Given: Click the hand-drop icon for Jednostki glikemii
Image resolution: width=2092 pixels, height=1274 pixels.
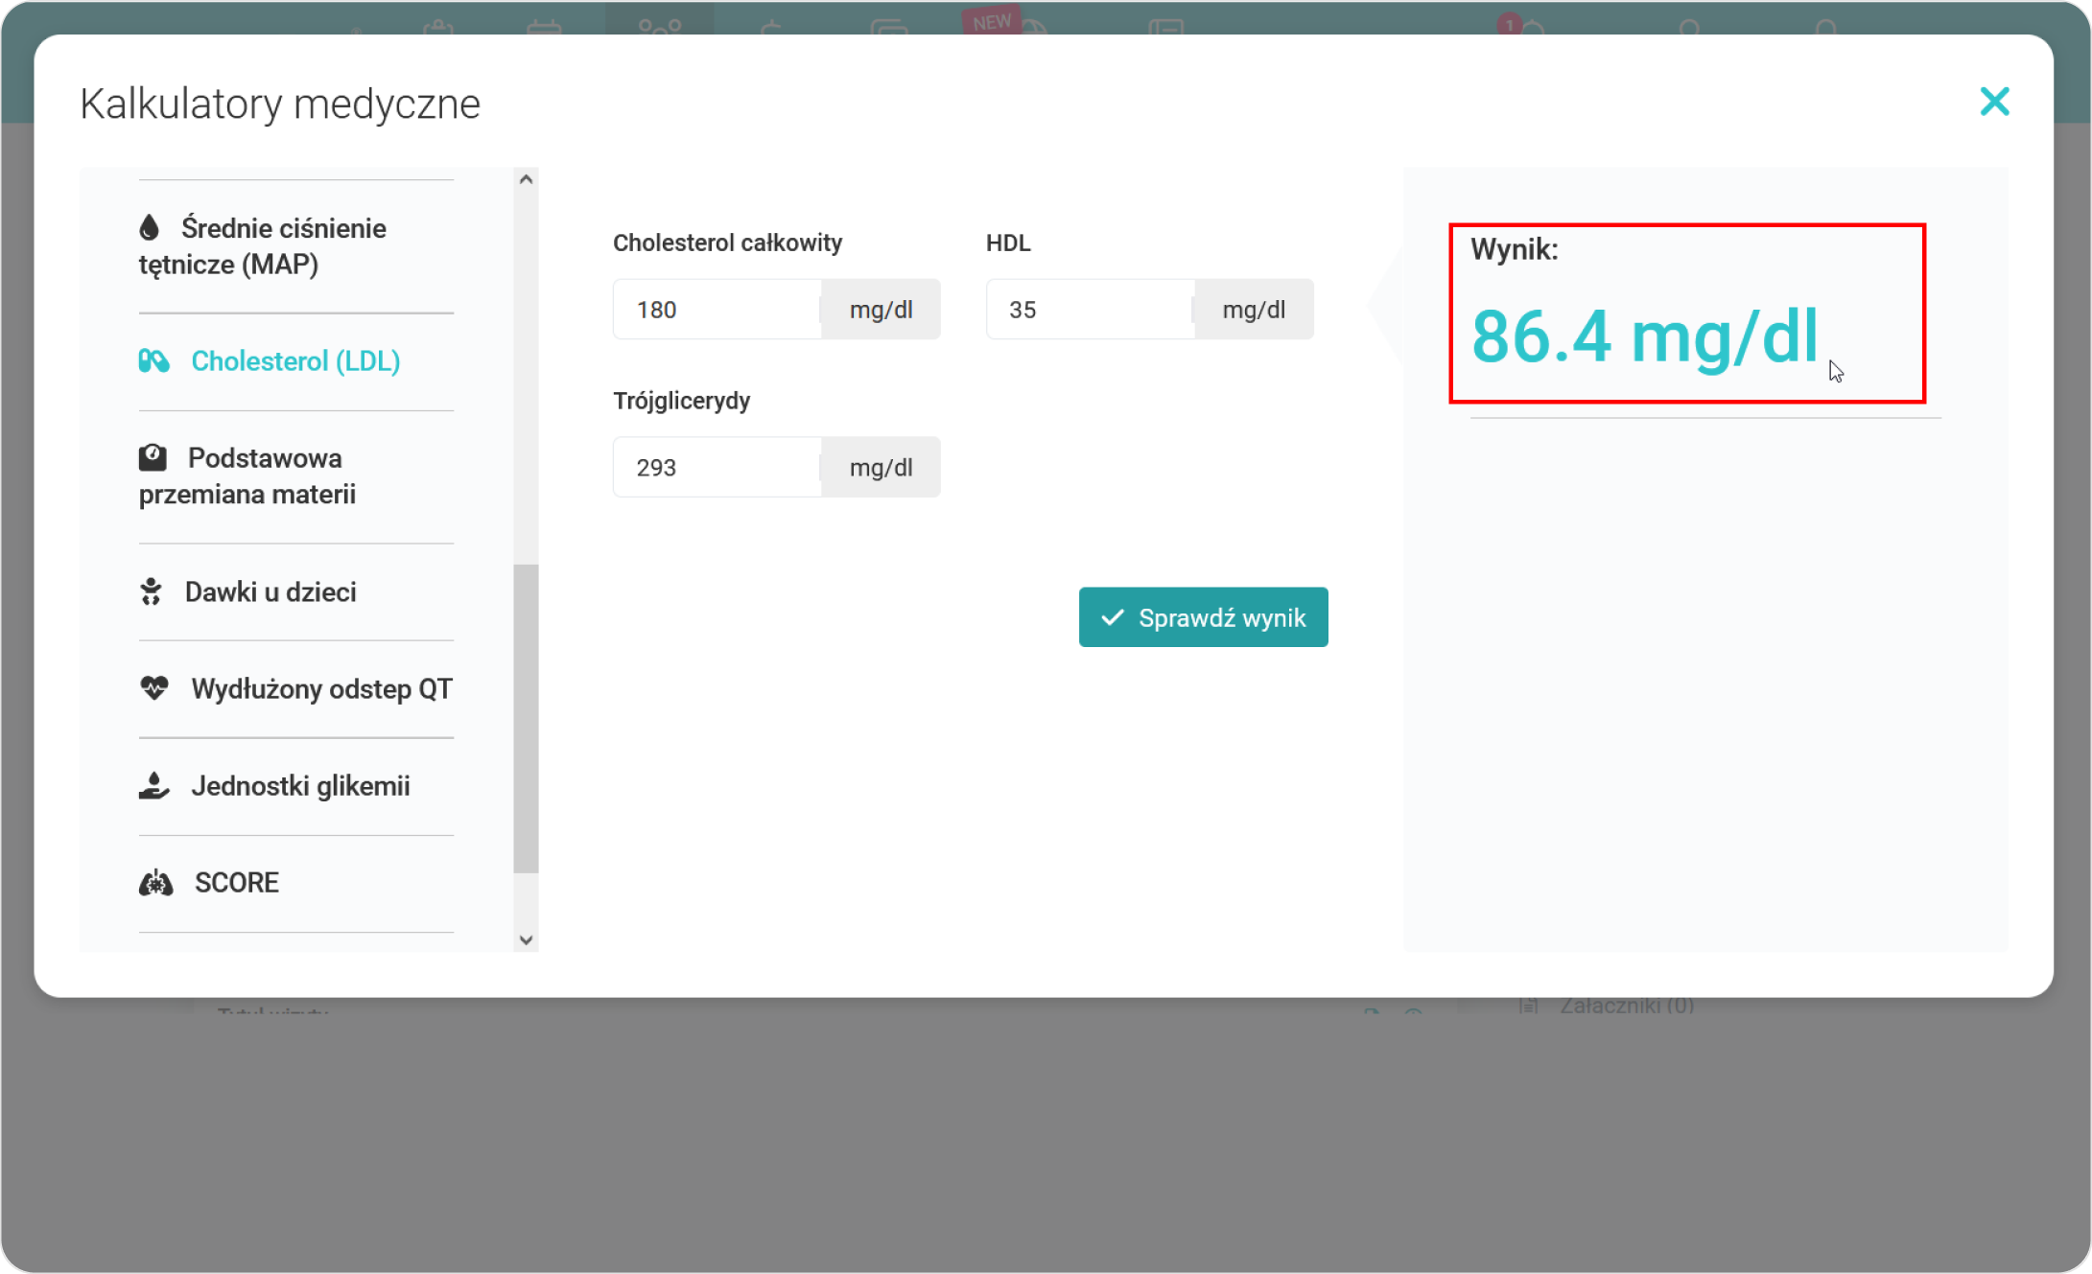Looking at the screenshot, I should coord(153,786).
